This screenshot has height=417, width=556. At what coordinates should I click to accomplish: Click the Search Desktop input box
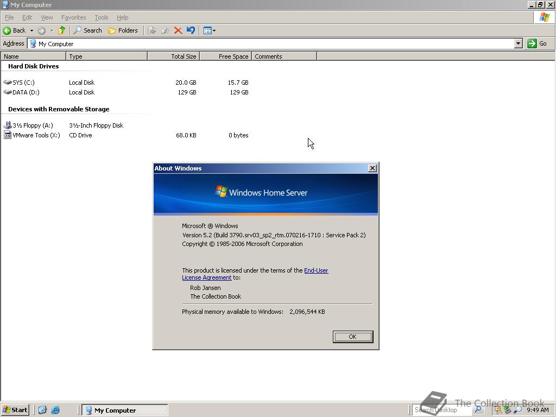click(442, 410)
